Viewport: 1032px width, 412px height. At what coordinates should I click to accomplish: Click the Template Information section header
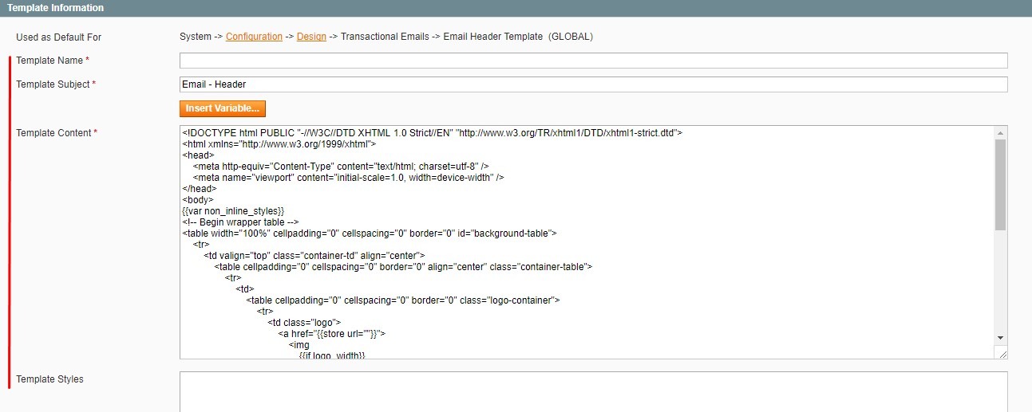[x=516, y=8]
